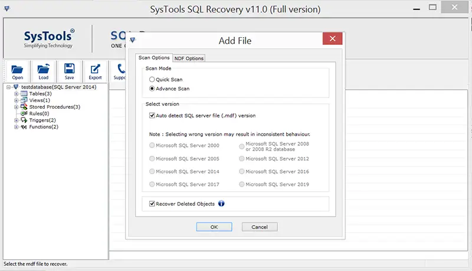Choose Microsoft SQL Server 2019 radio
472x271 pixels.
[241, 184]
